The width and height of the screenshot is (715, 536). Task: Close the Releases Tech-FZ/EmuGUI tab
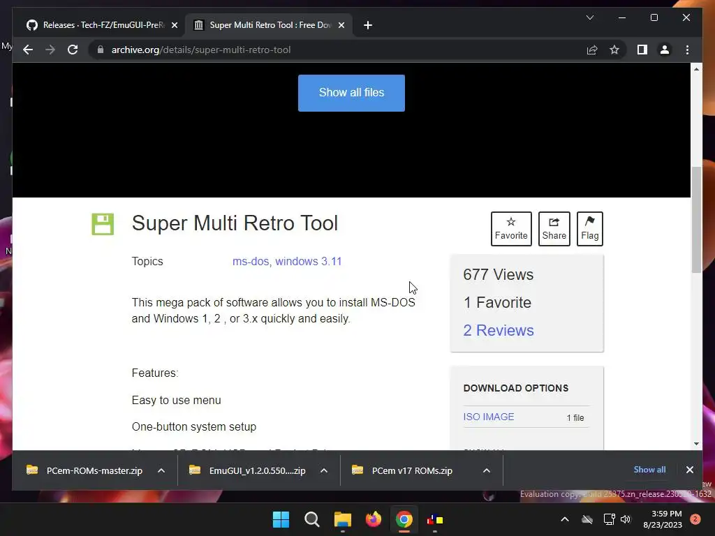[x=174, y=25]
